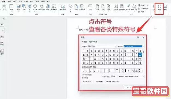Close the left navigation pane
This screenshot has height=99, width=171.
pos(4,19)
